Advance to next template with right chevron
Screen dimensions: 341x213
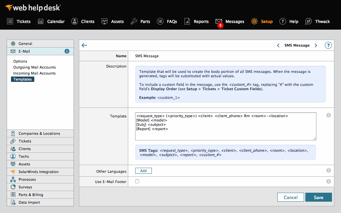point(316,45)
